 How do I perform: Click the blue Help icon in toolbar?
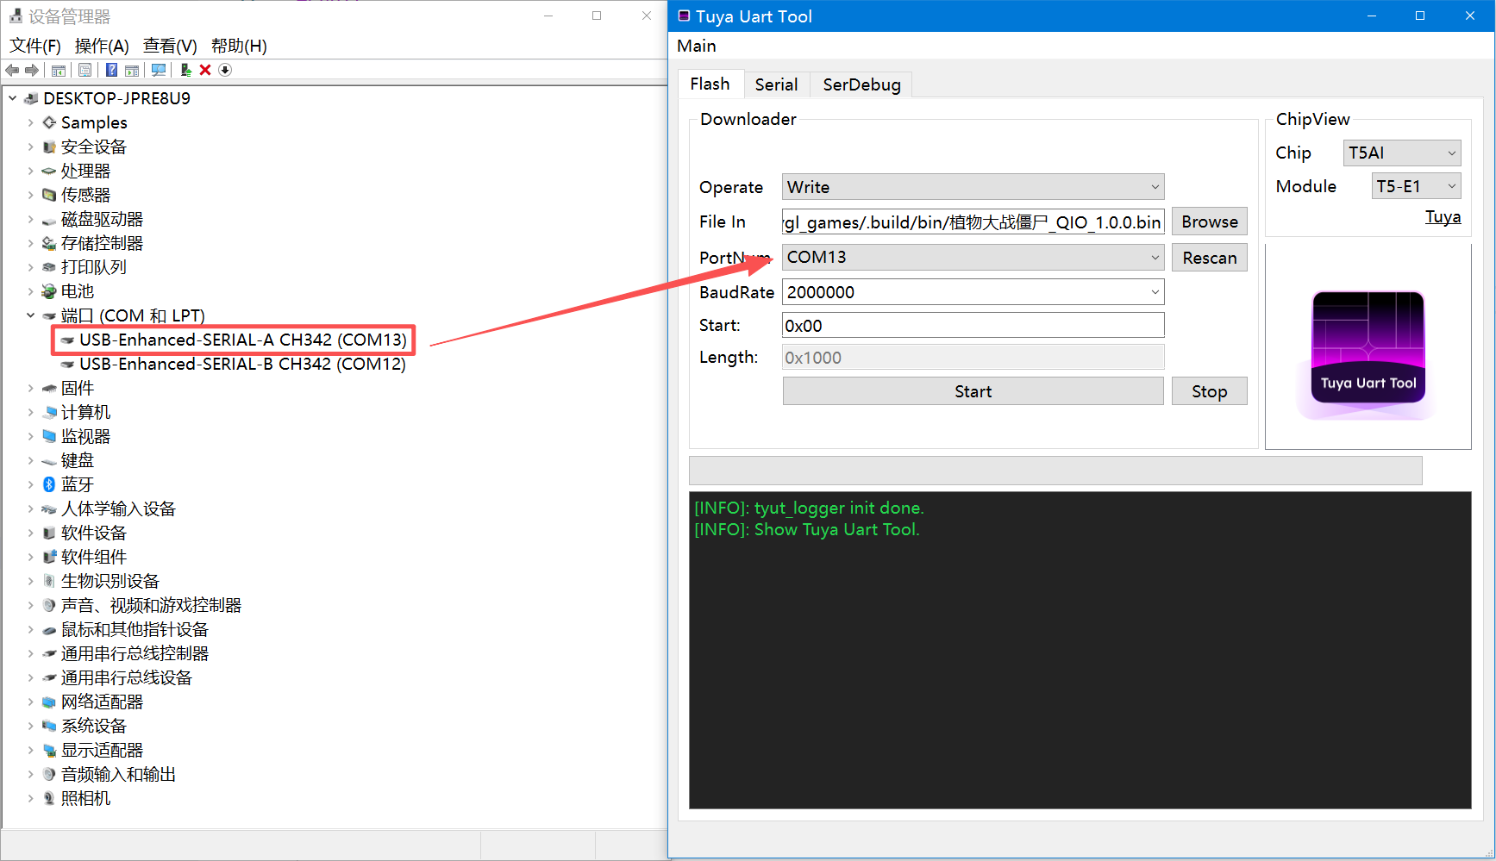pyautogui.click(x=111, y=70)
